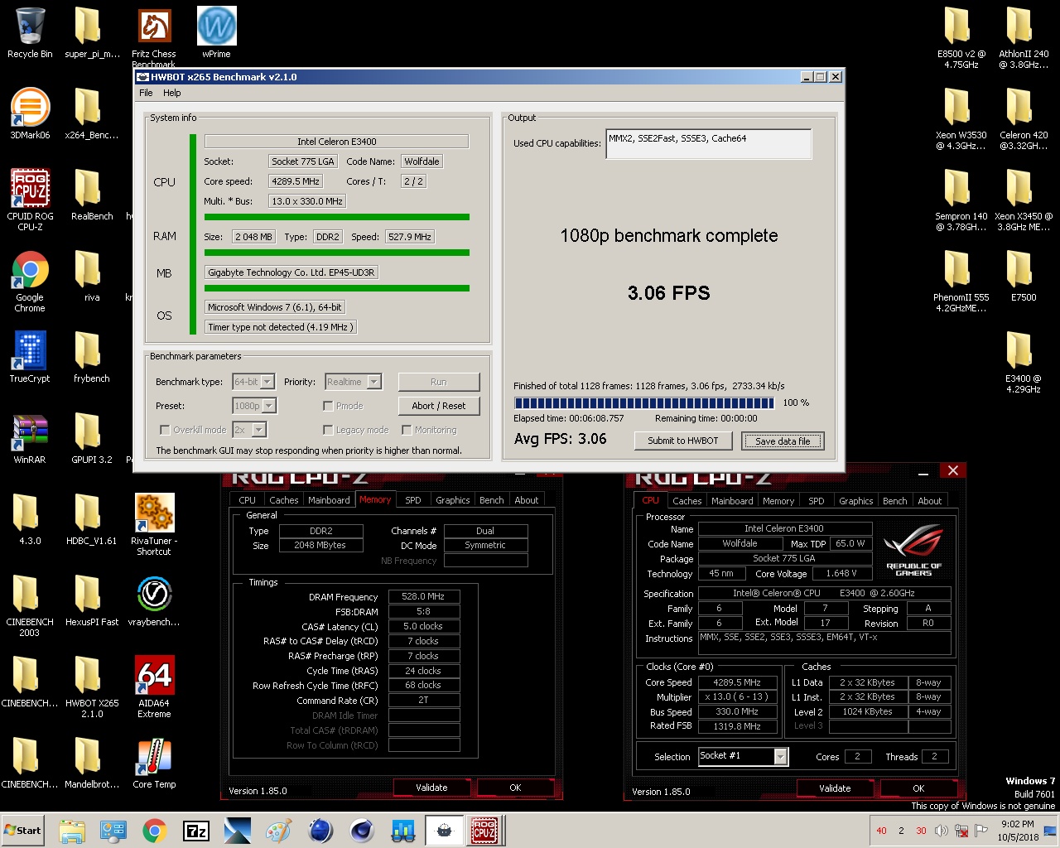Click the Chrome taskbar icon

pyautogui.click(x=154, y=831)
